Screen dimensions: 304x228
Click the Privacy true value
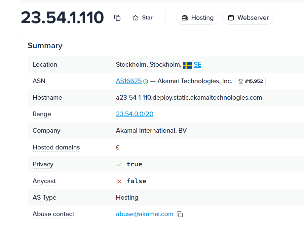[x=134, y=164]
